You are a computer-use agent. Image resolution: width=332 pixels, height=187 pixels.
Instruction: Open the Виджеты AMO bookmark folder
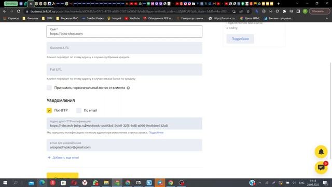click(x=67, y=19)
